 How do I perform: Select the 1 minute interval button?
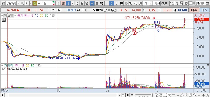(107, 3)
